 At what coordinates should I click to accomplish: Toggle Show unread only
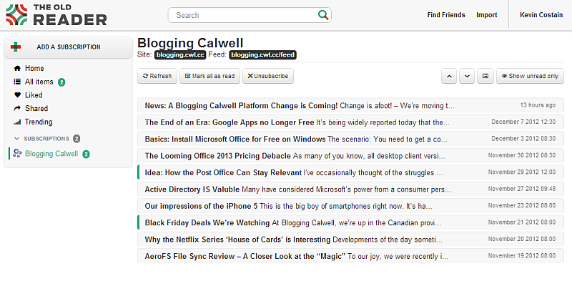[x=530, y=76]
